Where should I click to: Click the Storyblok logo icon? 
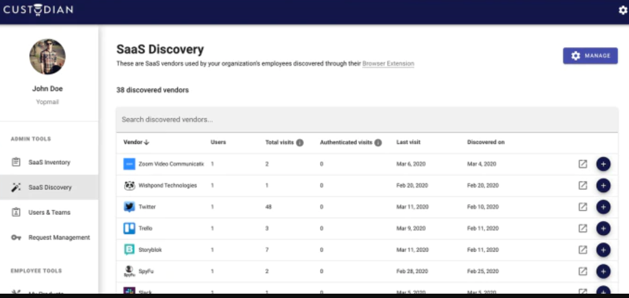(x=129, y=250)
